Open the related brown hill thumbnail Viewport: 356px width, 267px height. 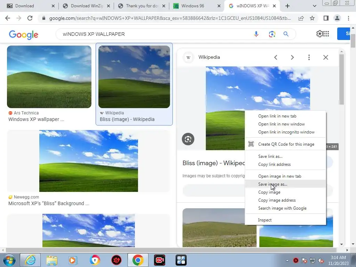pyautogui.click(x=219, y=228)
